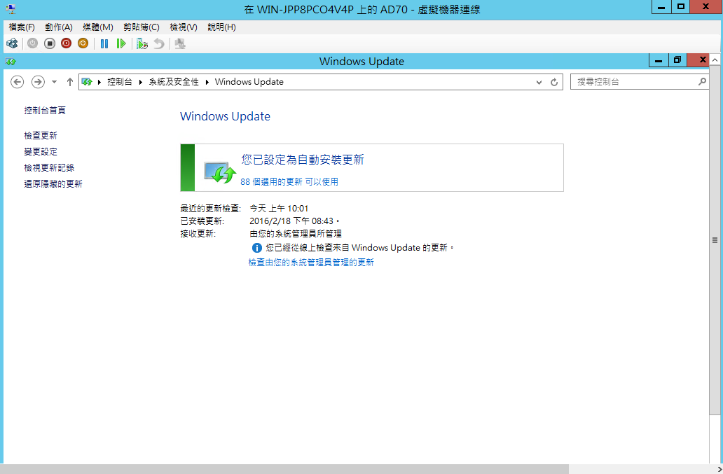The height and width of the screenshot is (474, 723).
Task: Click the Windows Update window title icon
Action: (11, 62)
